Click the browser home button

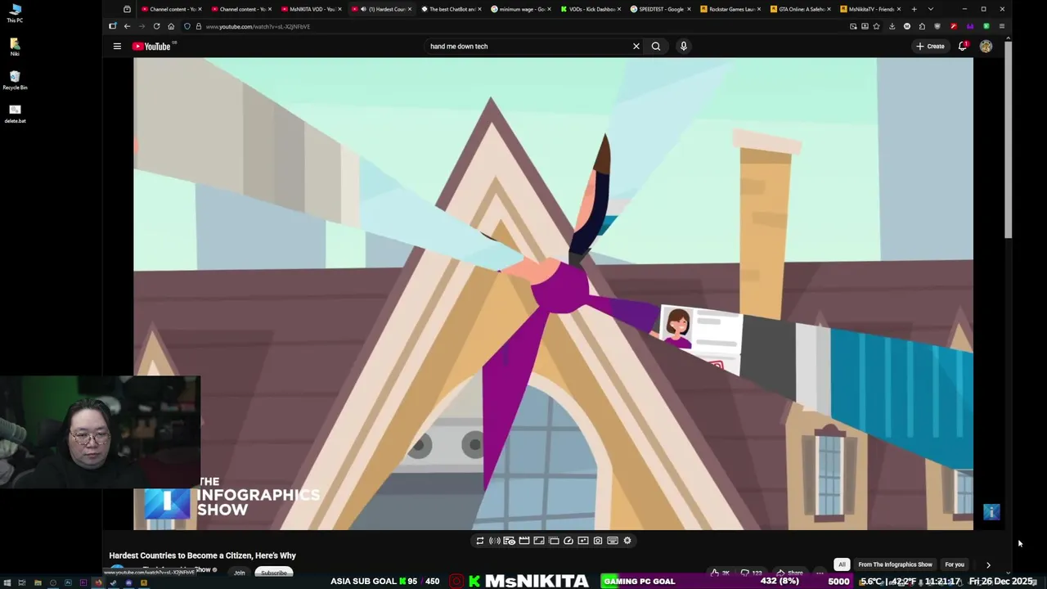pos(171,26)
